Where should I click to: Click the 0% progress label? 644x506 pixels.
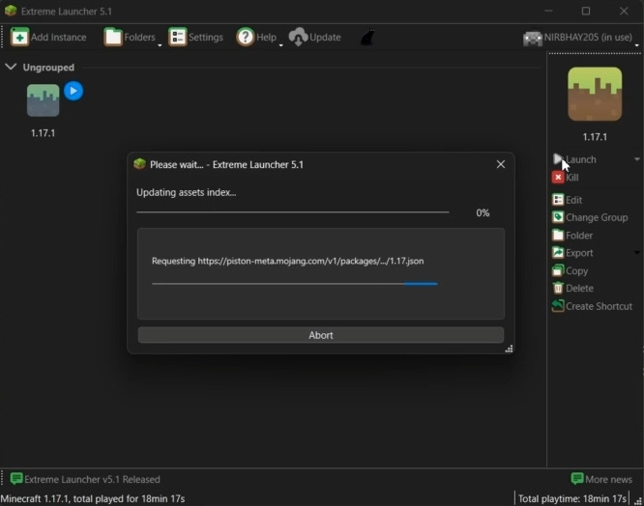pyautogui.click(x=483, y=212)
